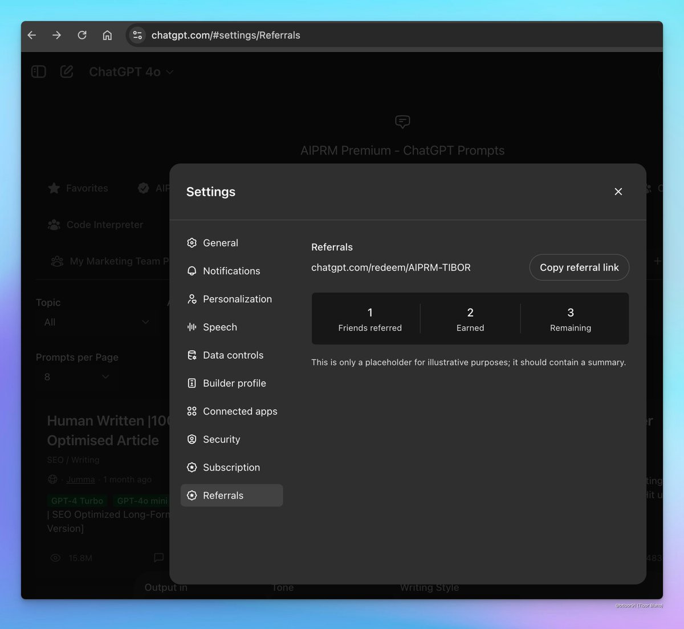Open the Builder profile settings tab
The width and height of the screenshot is (684, 629).
(x=232, y=383)
